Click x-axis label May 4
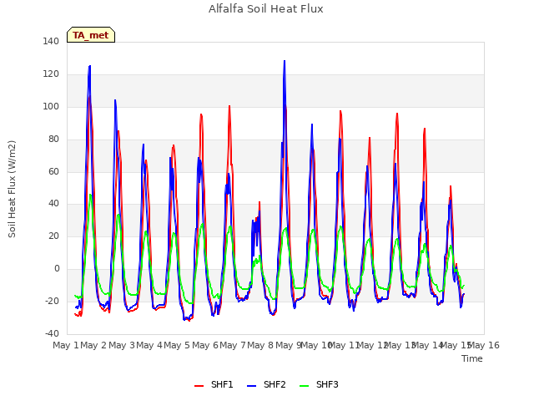The height and width of the screenshot is (401, 534). [149, 345]
